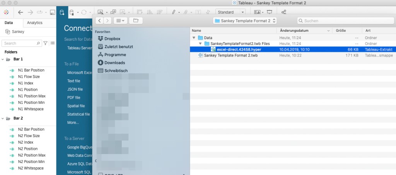The image size is (396, 175).
Task: Click the Swap rows and columns icon
Action: point(139,12)
